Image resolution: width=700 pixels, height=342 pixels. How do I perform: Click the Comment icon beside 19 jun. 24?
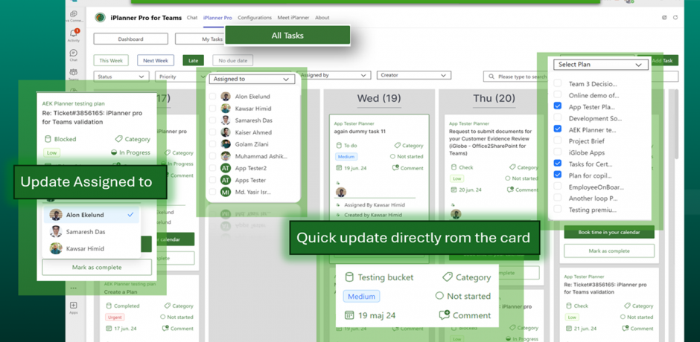[395, 168]
